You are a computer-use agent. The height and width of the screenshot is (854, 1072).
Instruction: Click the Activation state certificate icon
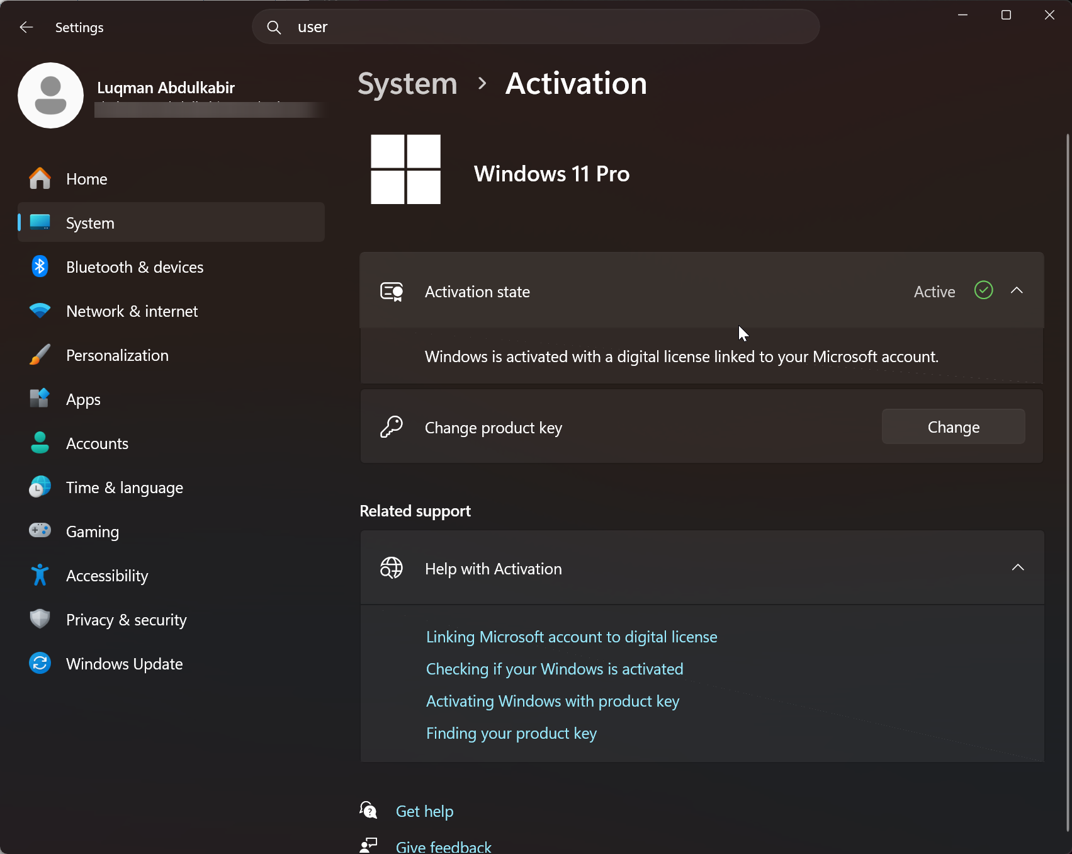click(x=392, y=292)
